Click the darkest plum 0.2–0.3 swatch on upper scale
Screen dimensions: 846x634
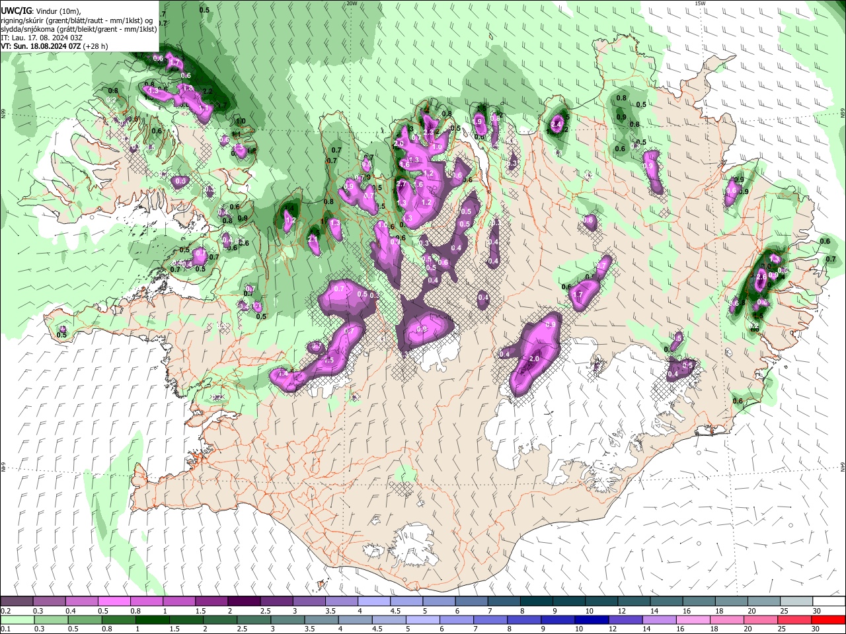[17, 602]
